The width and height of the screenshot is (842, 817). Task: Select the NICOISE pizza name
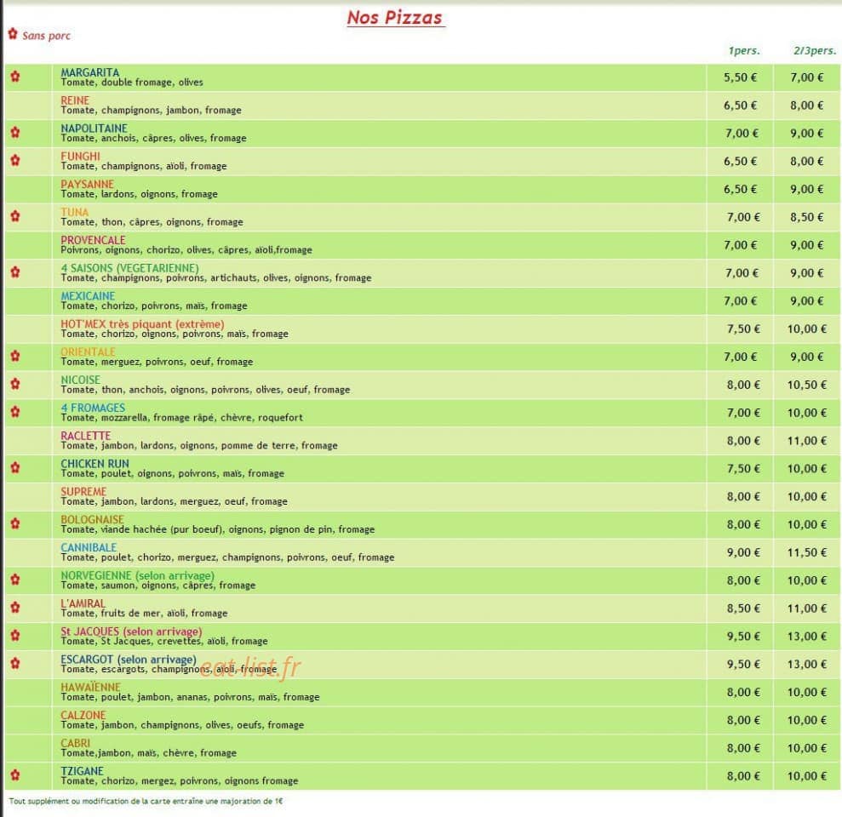pos(81,379)
